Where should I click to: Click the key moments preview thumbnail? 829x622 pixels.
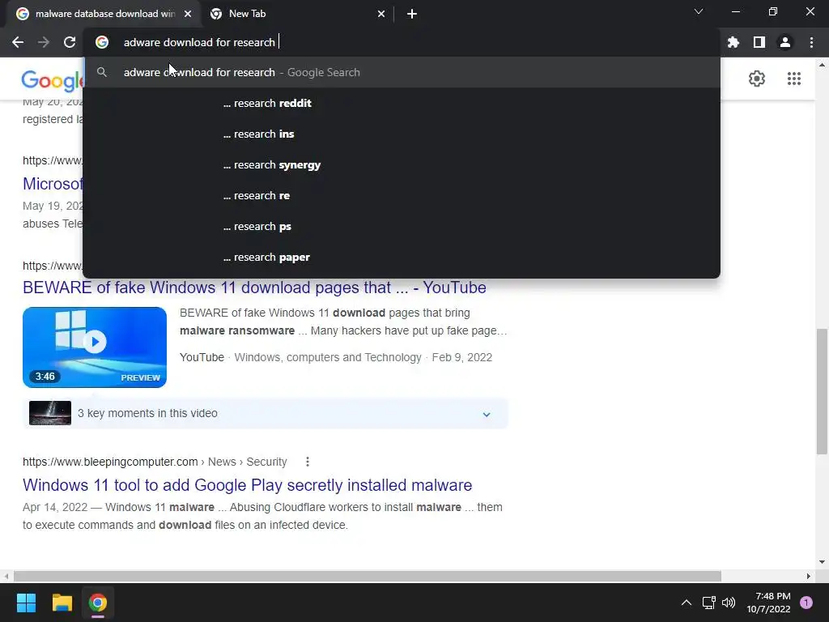pos(50,413)
